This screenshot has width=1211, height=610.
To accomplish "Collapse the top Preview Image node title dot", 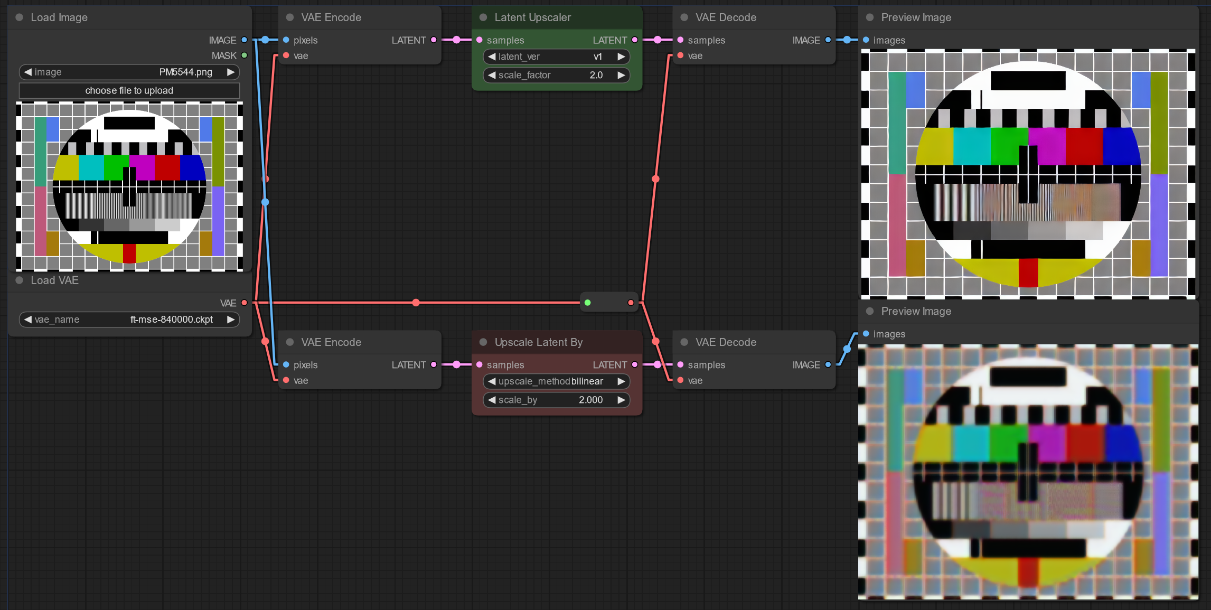I will pos(870,17).
